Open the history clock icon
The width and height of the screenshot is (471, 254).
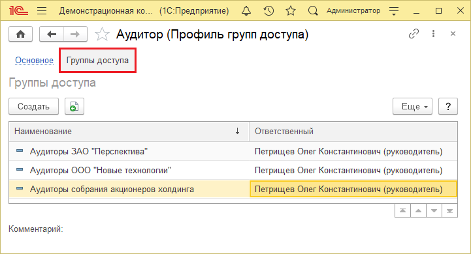[268, 11]
